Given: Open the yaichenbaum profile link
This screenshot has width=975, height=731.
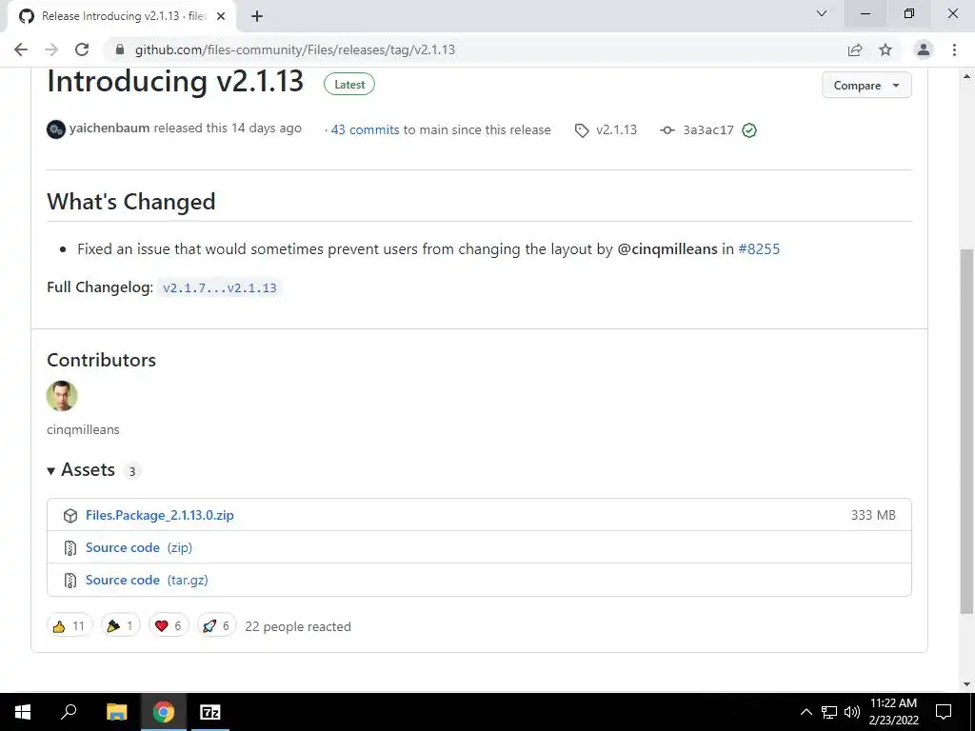Looking at the screenshot, I should point(109,128).
